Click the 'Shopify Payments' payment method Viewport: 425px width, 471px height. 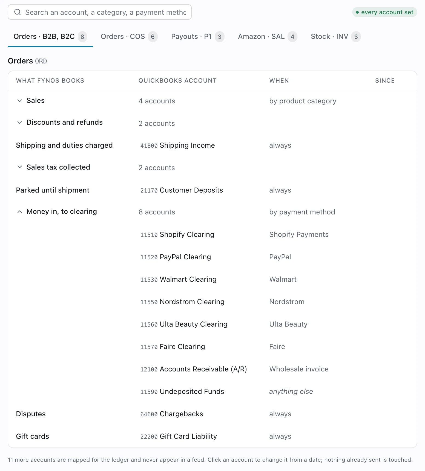tap(299, 234)
